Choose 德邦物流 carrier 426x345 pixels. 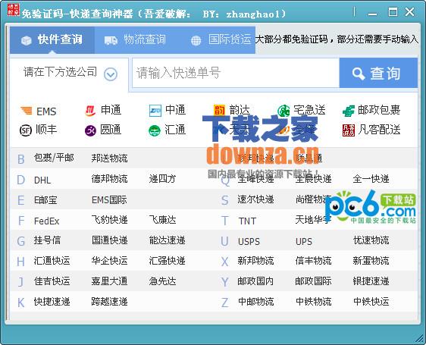[x=109, y=179]
